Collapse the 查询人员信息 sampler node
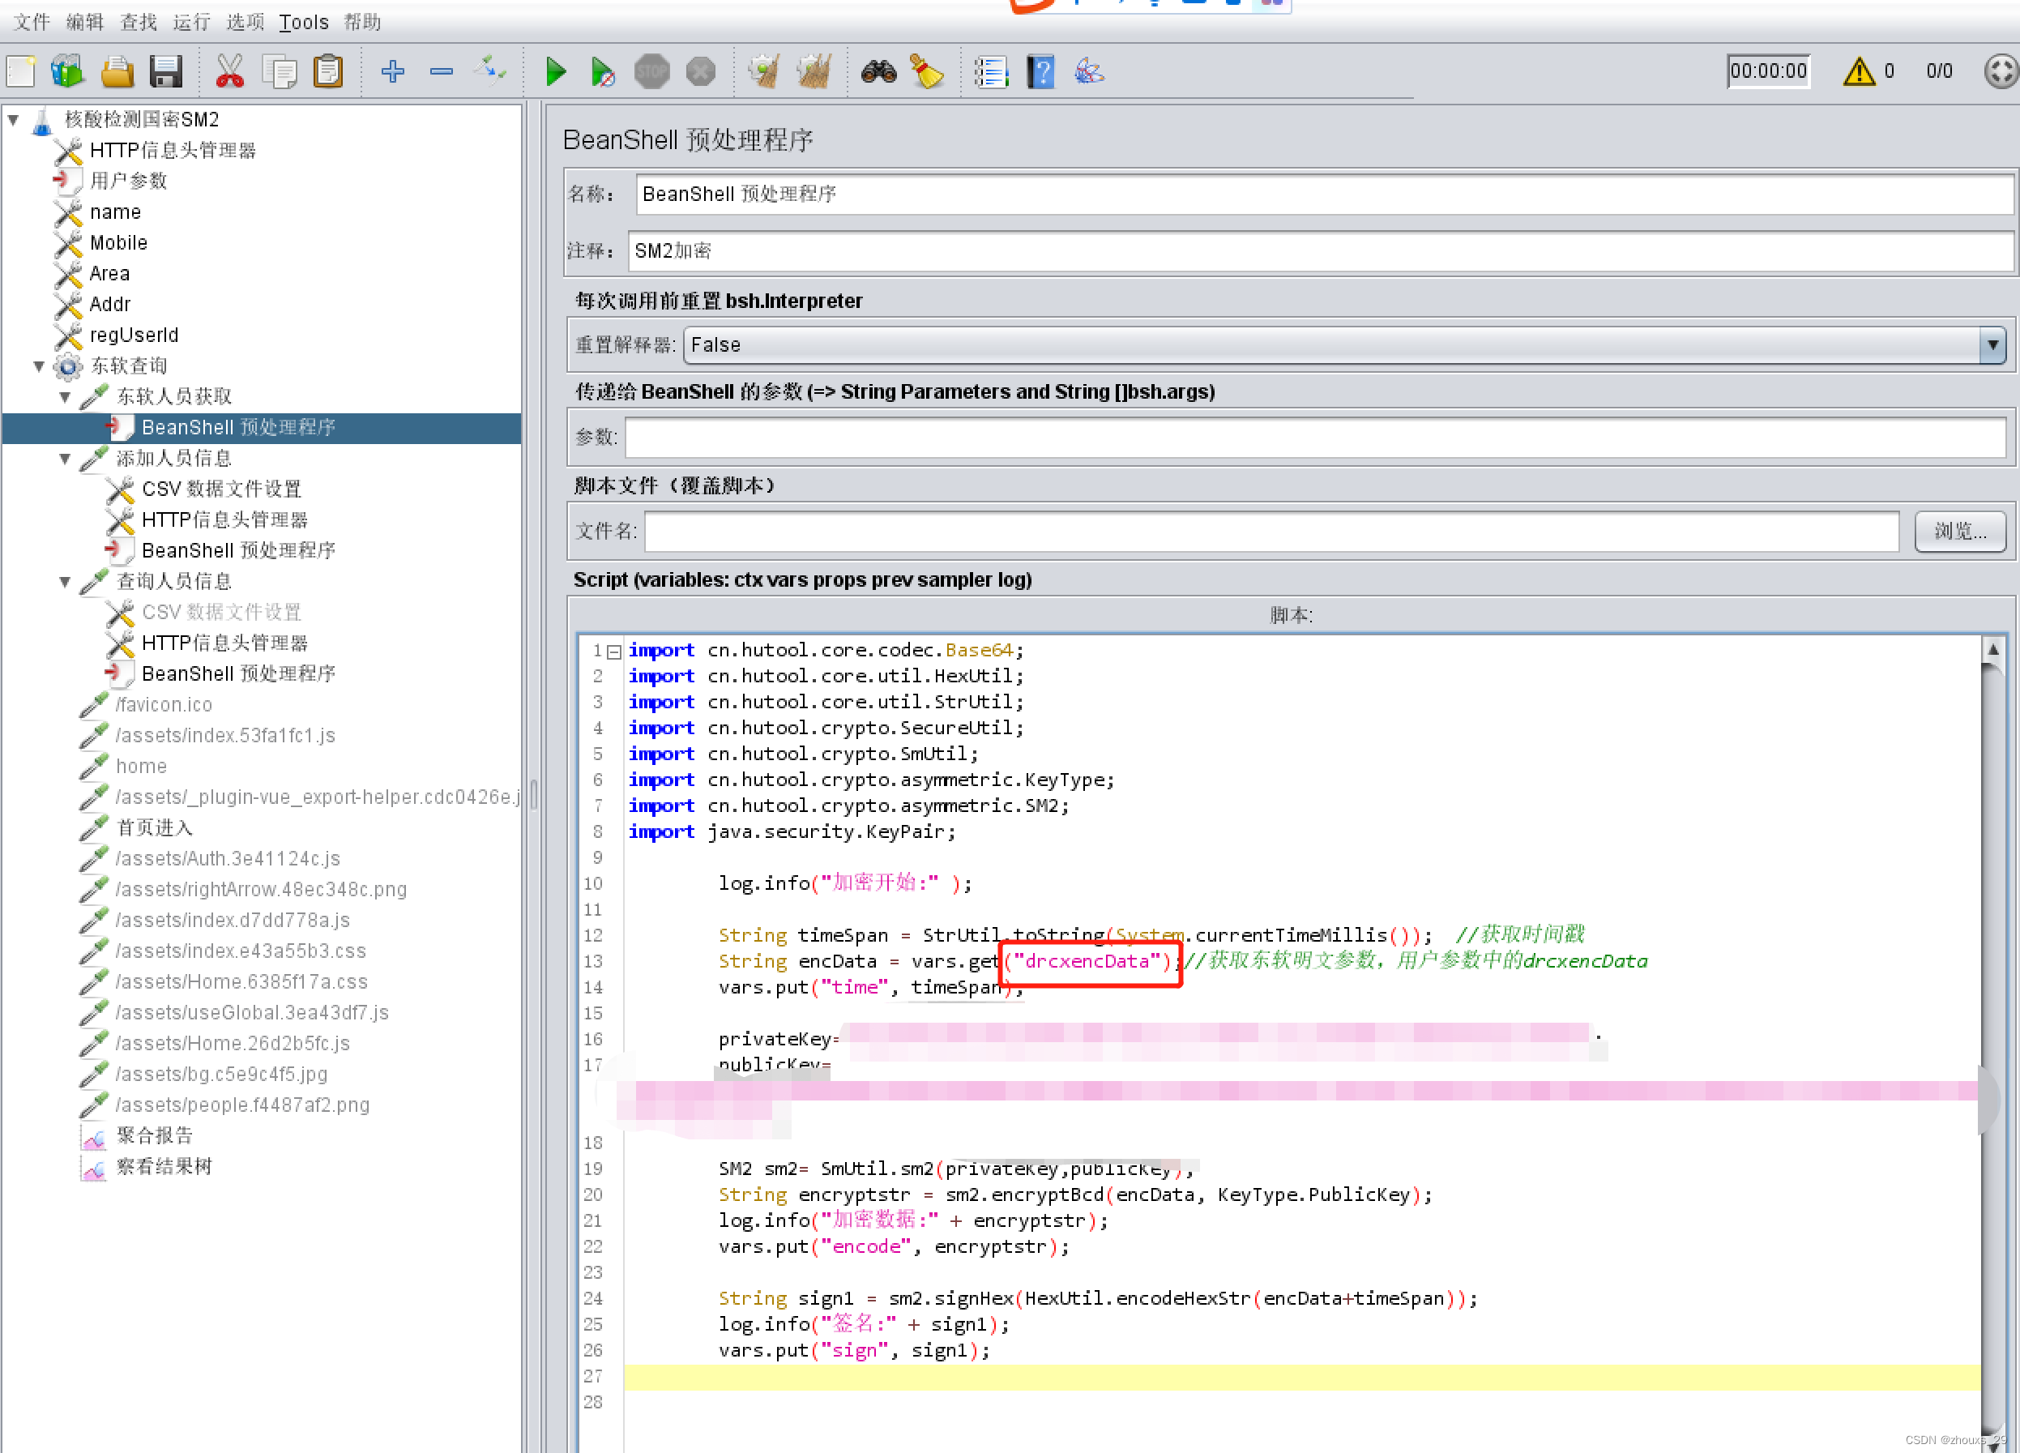This screenshot has width=2020, height=1453. coord(65,582)
